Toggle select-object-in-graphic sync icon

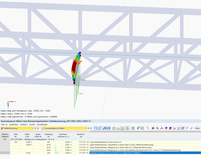pyautogui.click(x=96, y=128)
